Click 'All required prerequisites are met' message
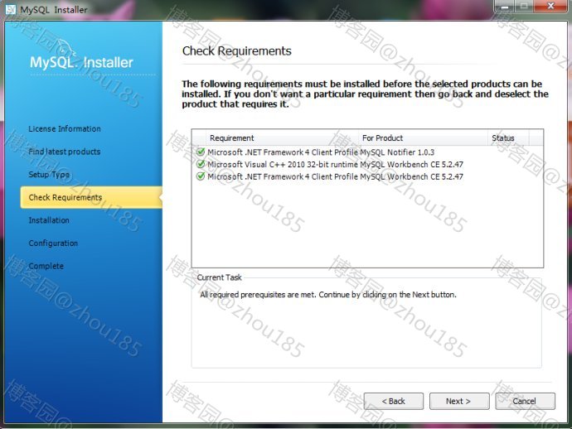This screenshot has width=572, height=429. (x=328, y=295)
